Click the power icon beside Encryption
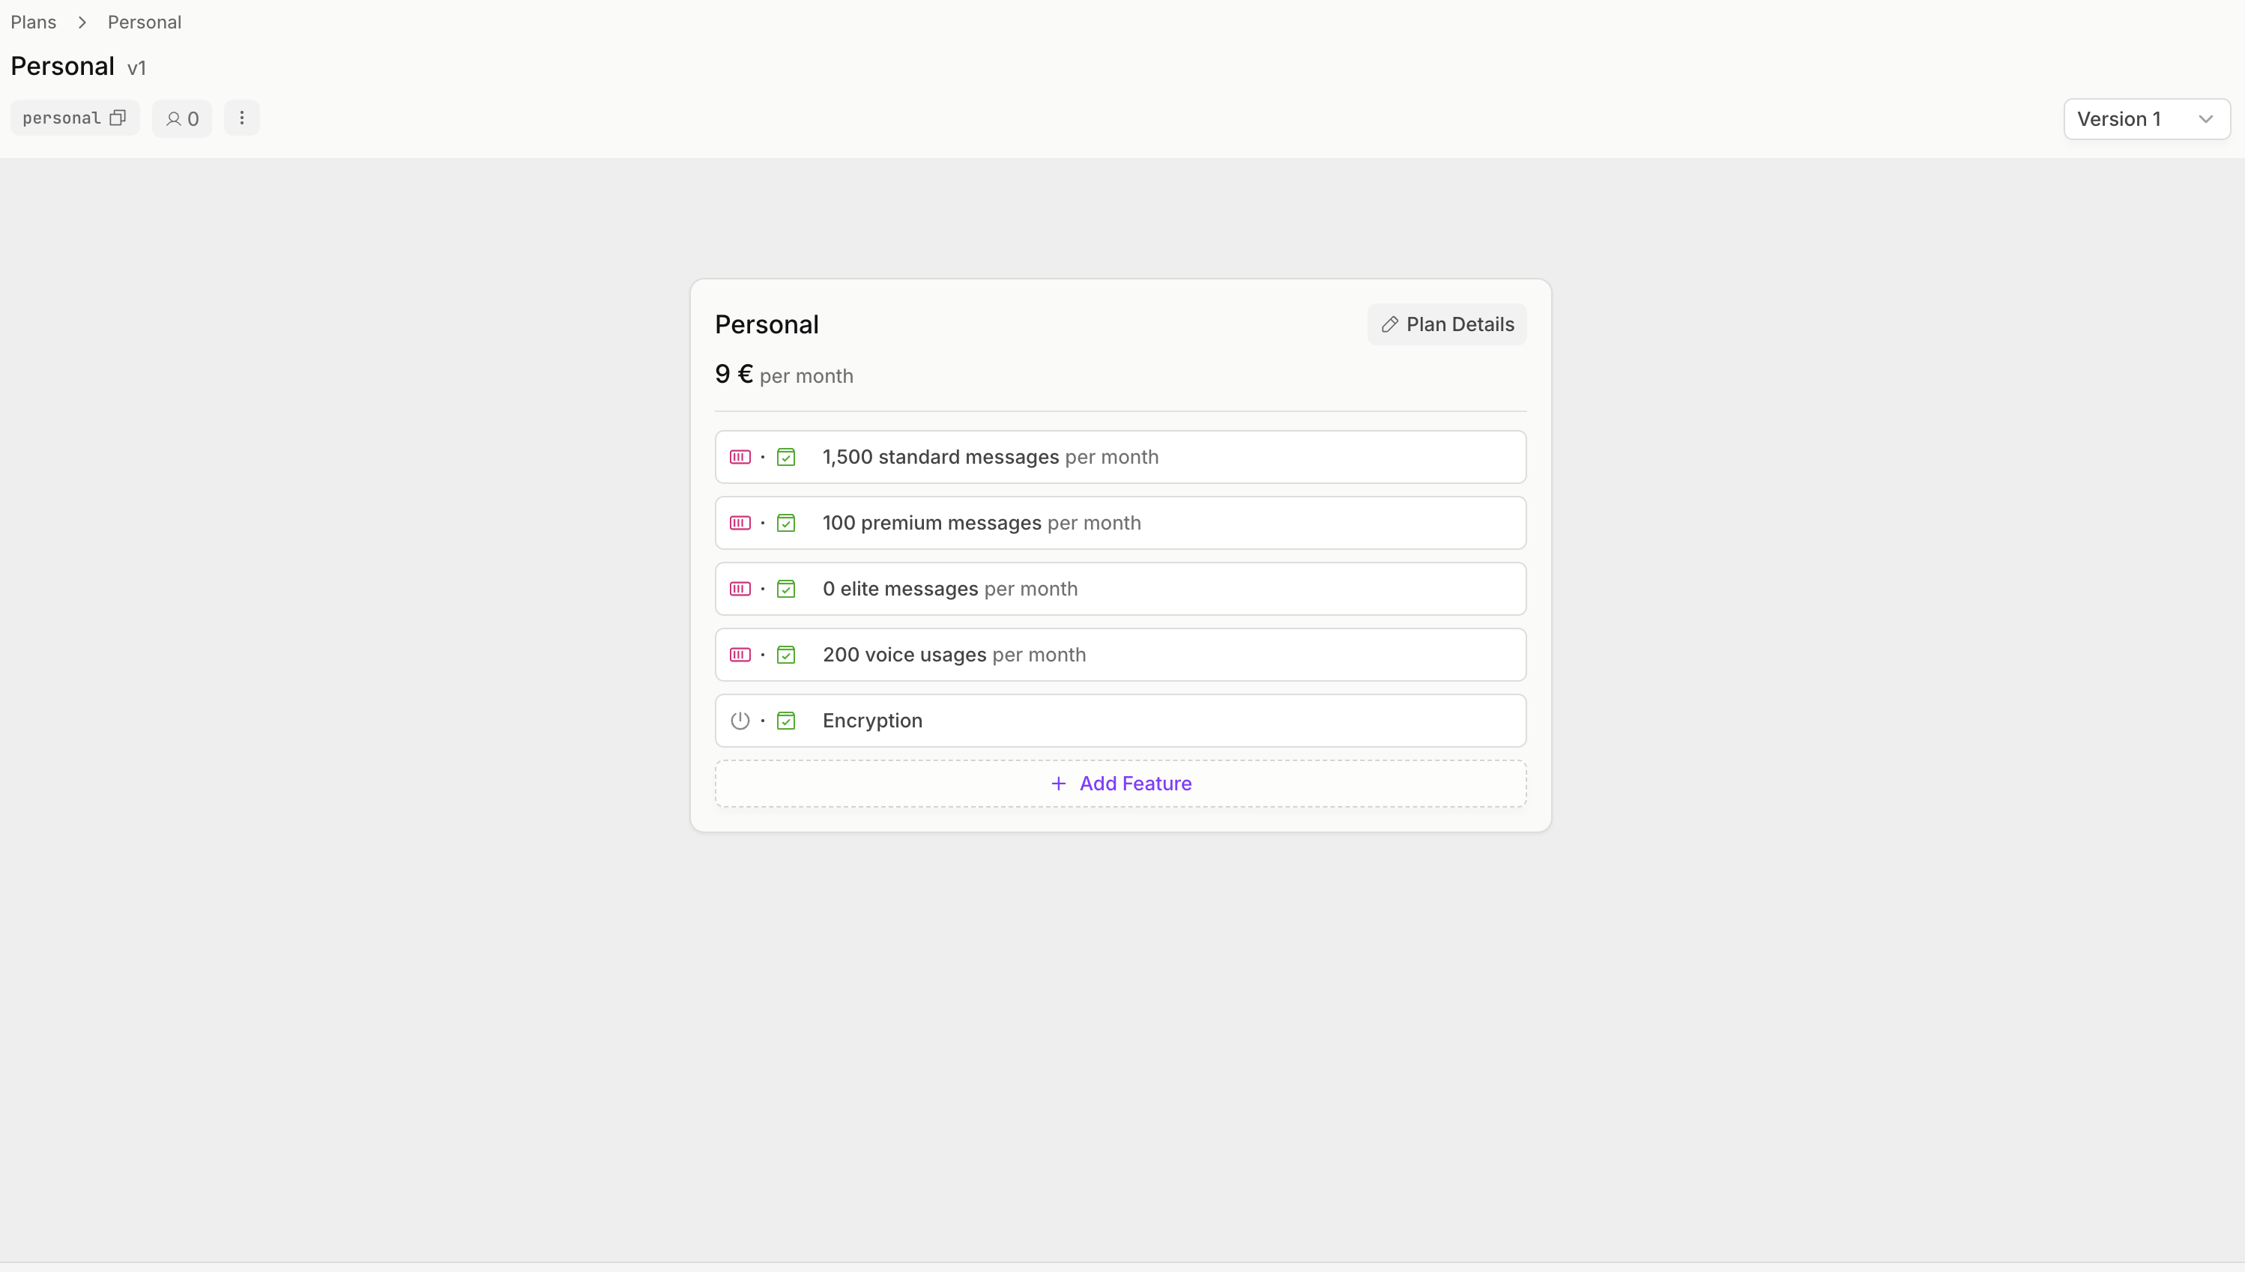The image size is (2245, 1272). point(740,721)
